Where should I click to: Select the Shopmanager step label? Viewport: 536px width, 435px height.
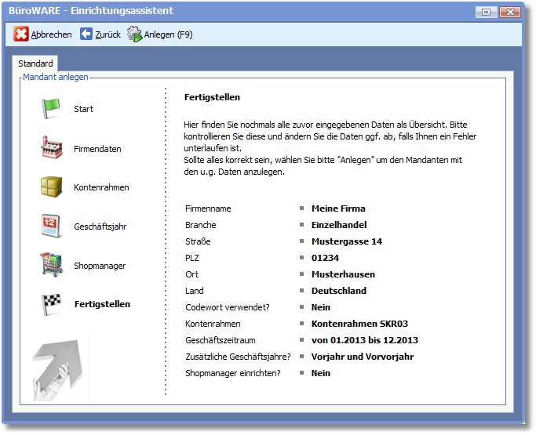pyautogui.click(x=100, y=266)
